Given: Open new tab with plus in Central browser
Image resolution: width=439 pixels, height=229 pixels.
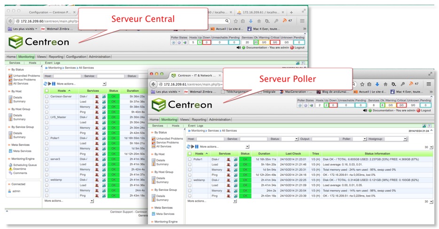Looking at the screenshot, I should coord(291,12).
